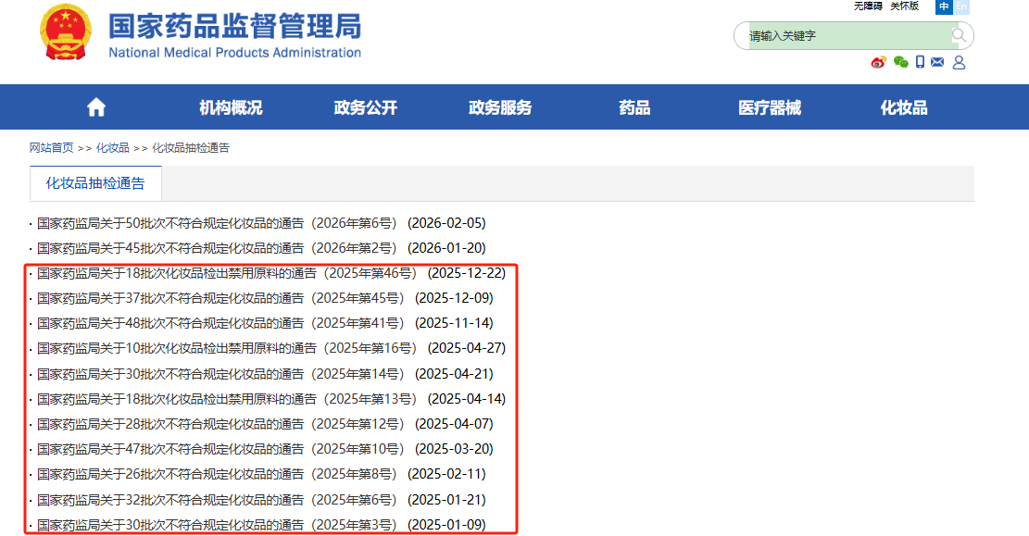
Task: Select 机构概况 in the menu bar
Action: click(x=228, y=106)
